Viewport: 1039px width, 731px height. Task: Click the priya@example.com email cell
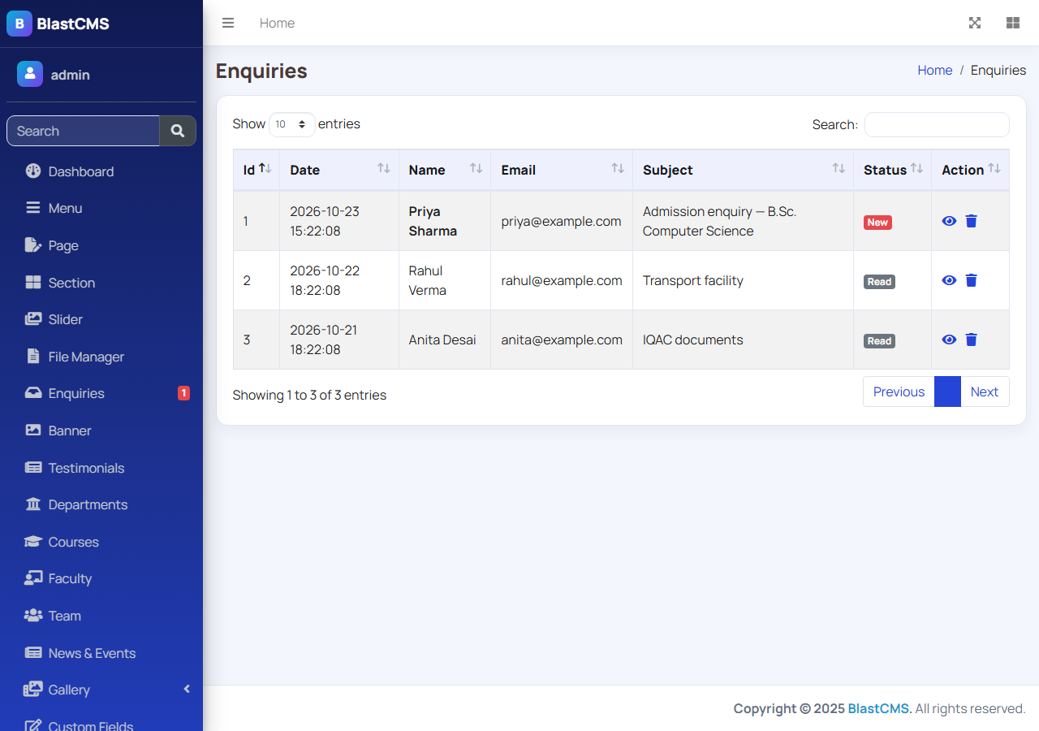tap(561, 221)
